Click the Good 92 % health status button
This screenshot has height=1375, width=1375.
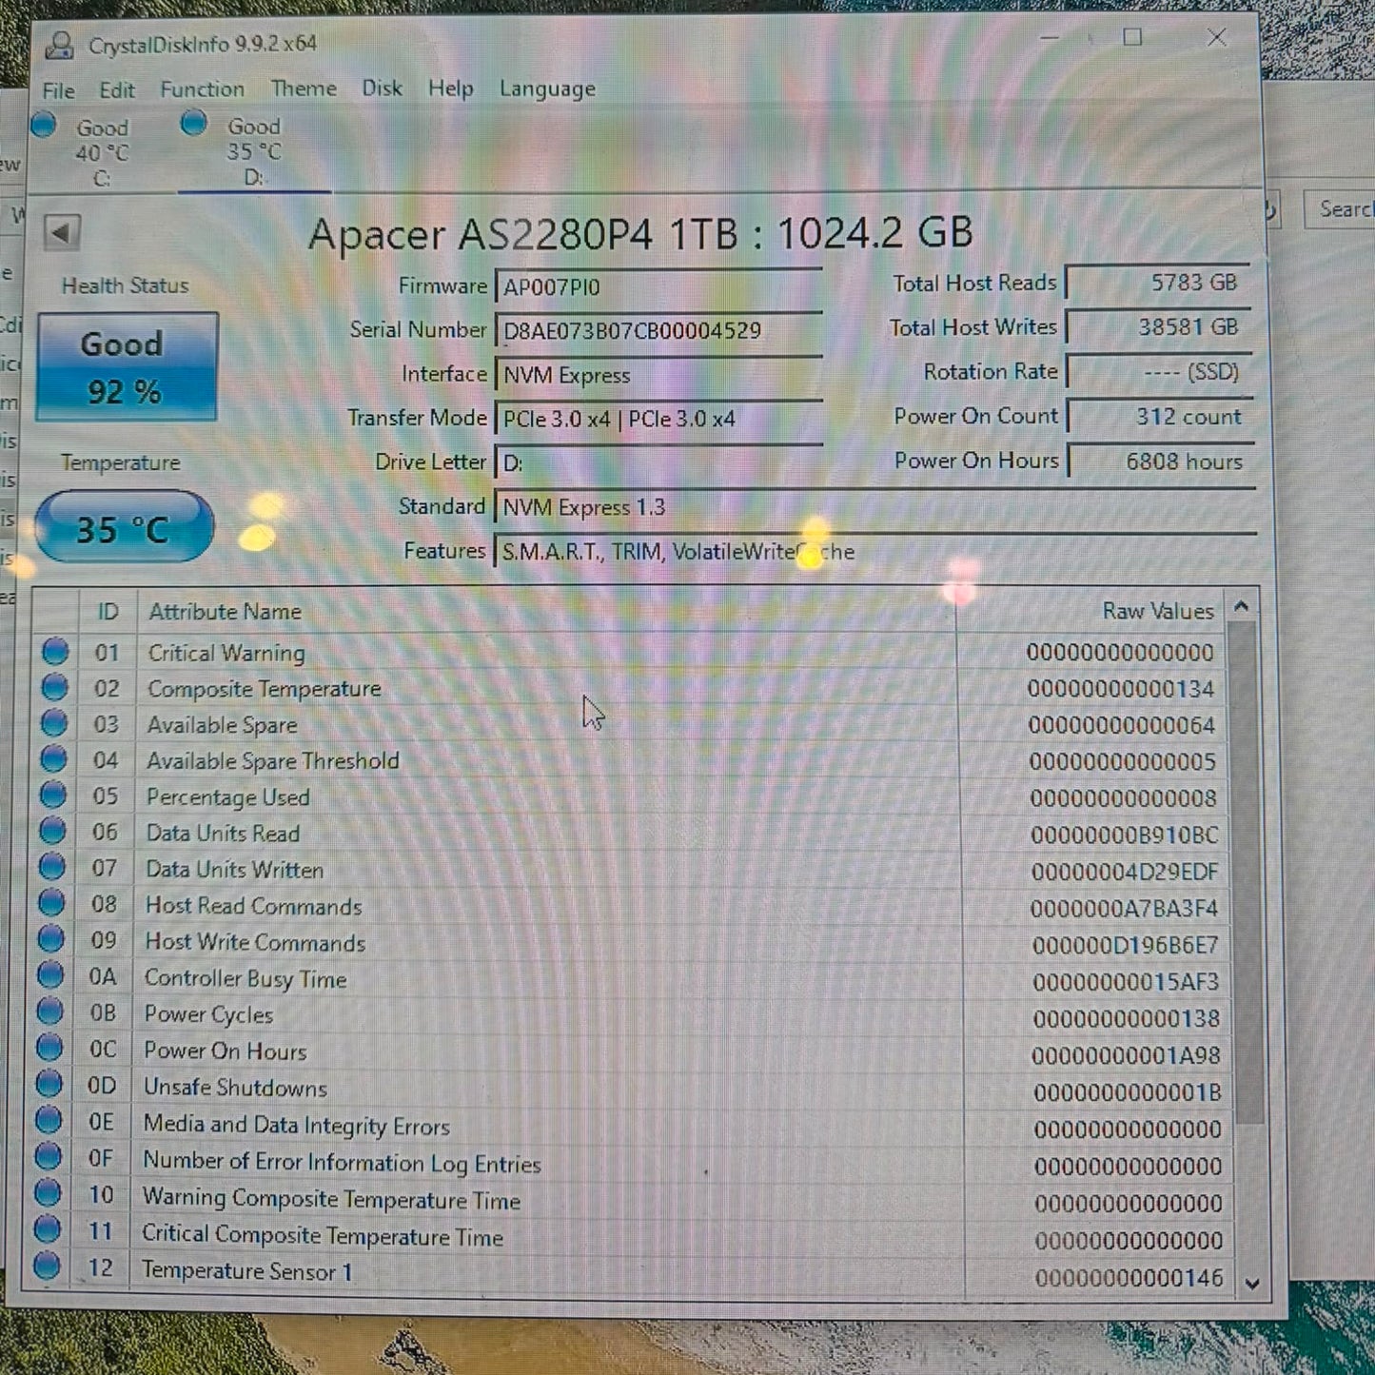(x=127, y=367)
